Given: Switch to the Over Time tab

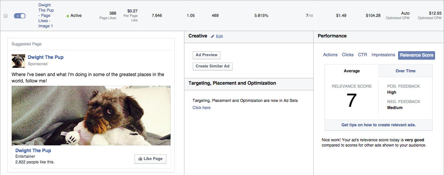Looking at the screenshot, I should [405, 71].
